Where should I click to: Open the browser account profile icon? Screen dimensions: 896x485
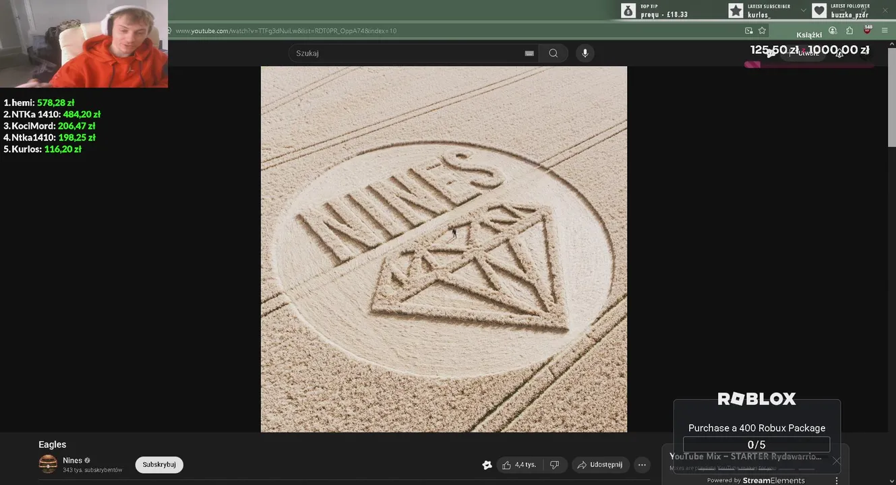point(833,30)
